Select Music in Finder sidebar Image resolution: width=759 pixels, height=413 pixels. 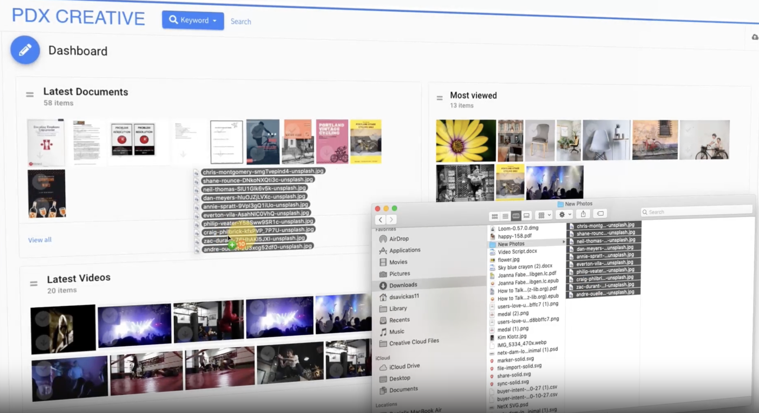397,332
